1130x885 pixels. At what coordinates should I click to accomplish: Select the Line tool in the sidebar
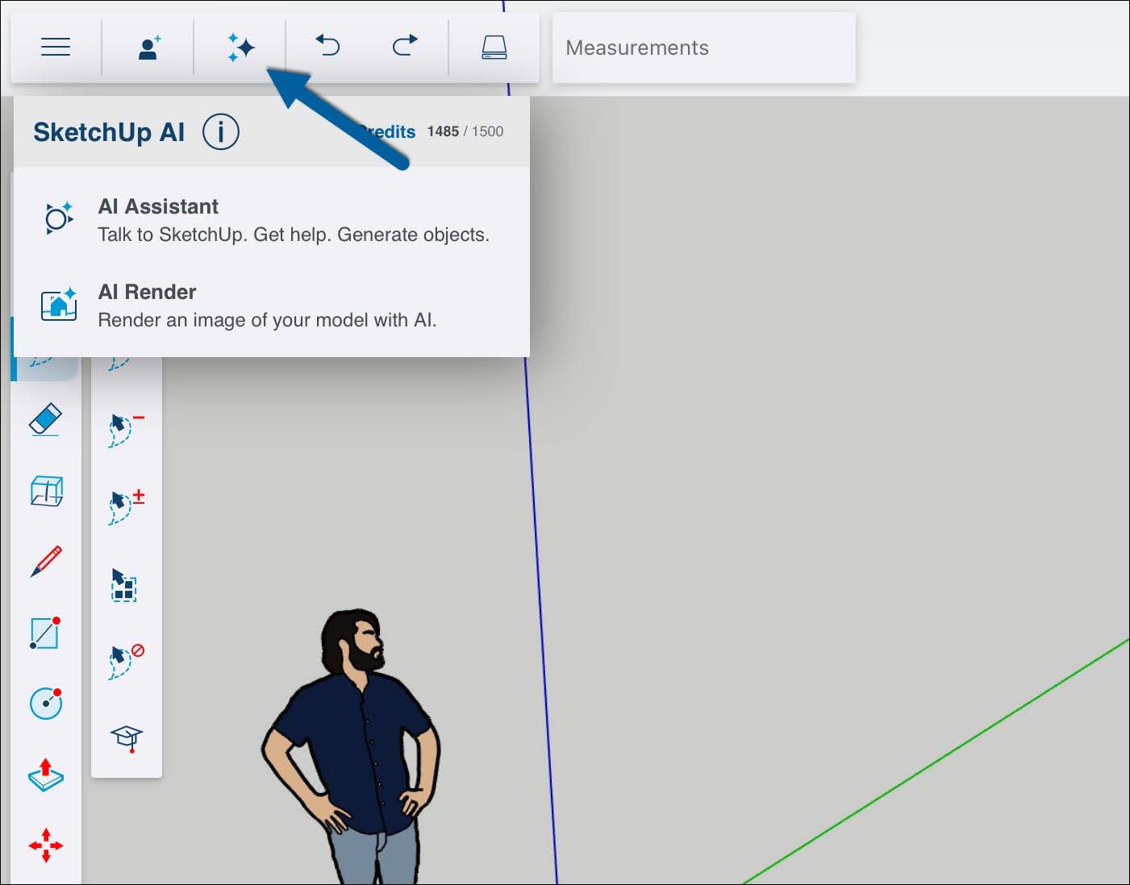point(46,634)
